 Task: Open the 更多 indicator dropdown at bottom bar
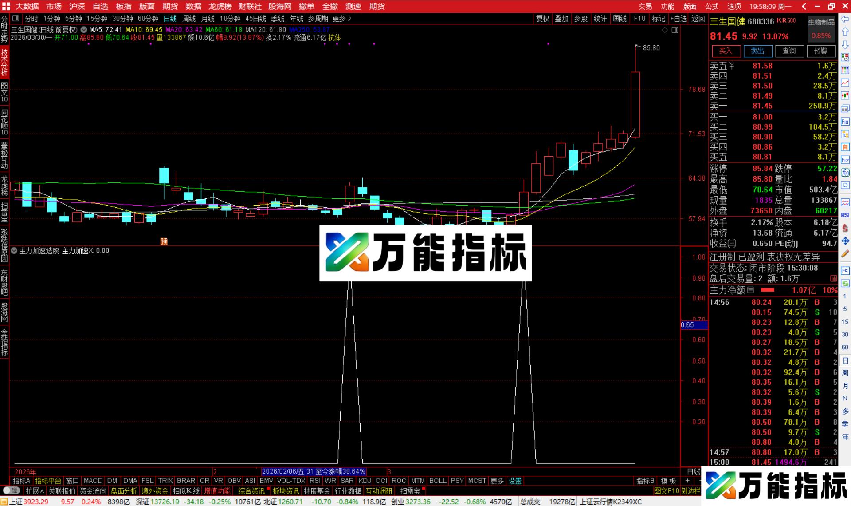point(497,481)
